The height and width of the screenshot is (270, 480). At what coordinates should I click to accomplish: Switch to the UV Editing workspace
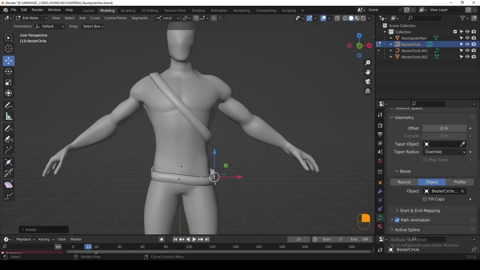coord(150,10)
